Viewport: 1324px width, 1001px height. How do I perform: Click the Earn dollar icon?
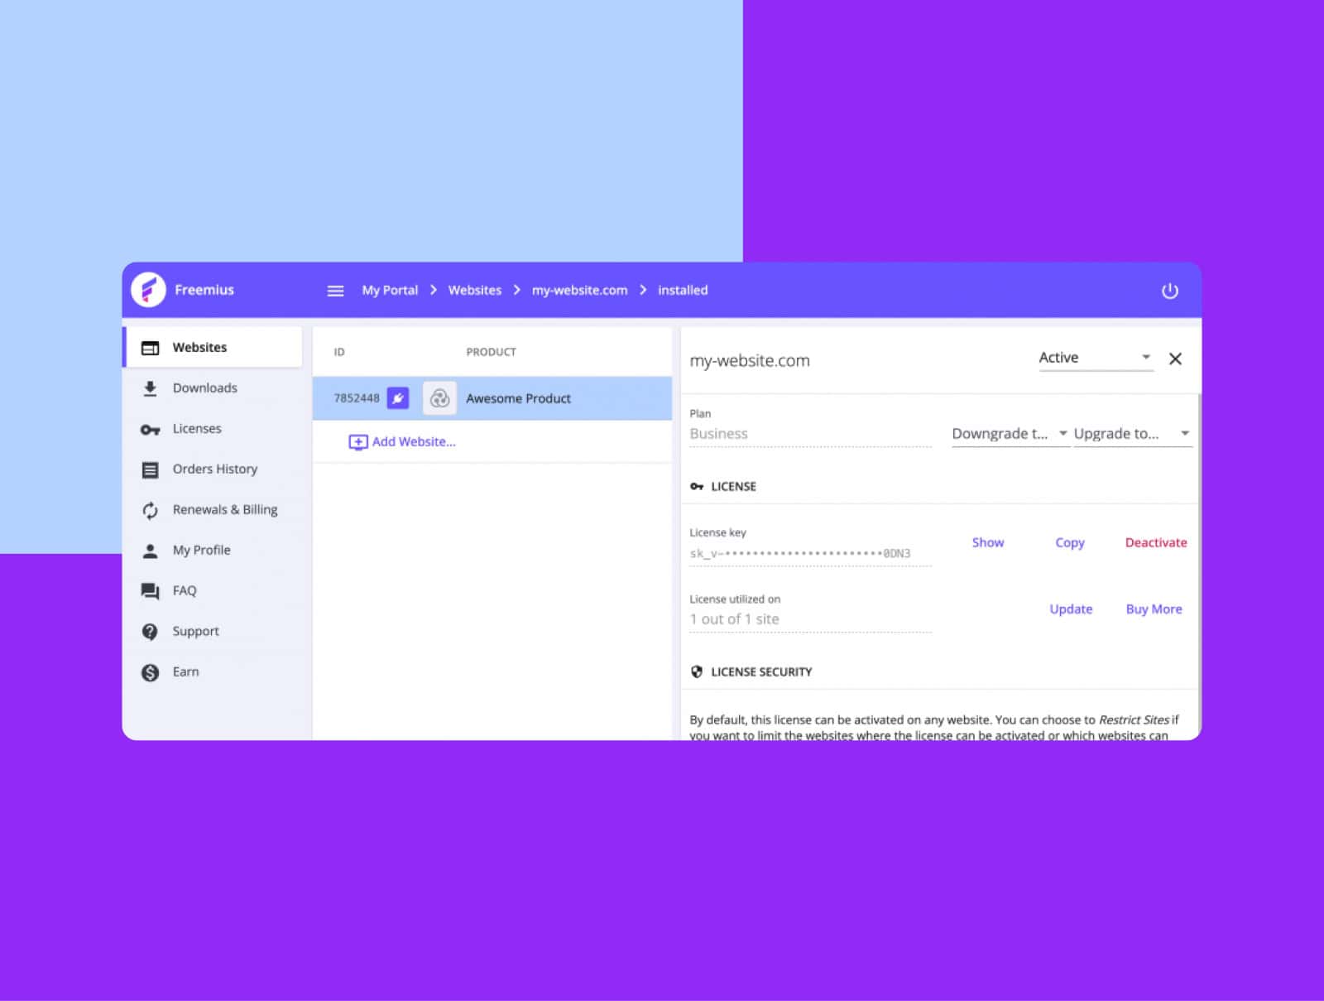point(150,672)
